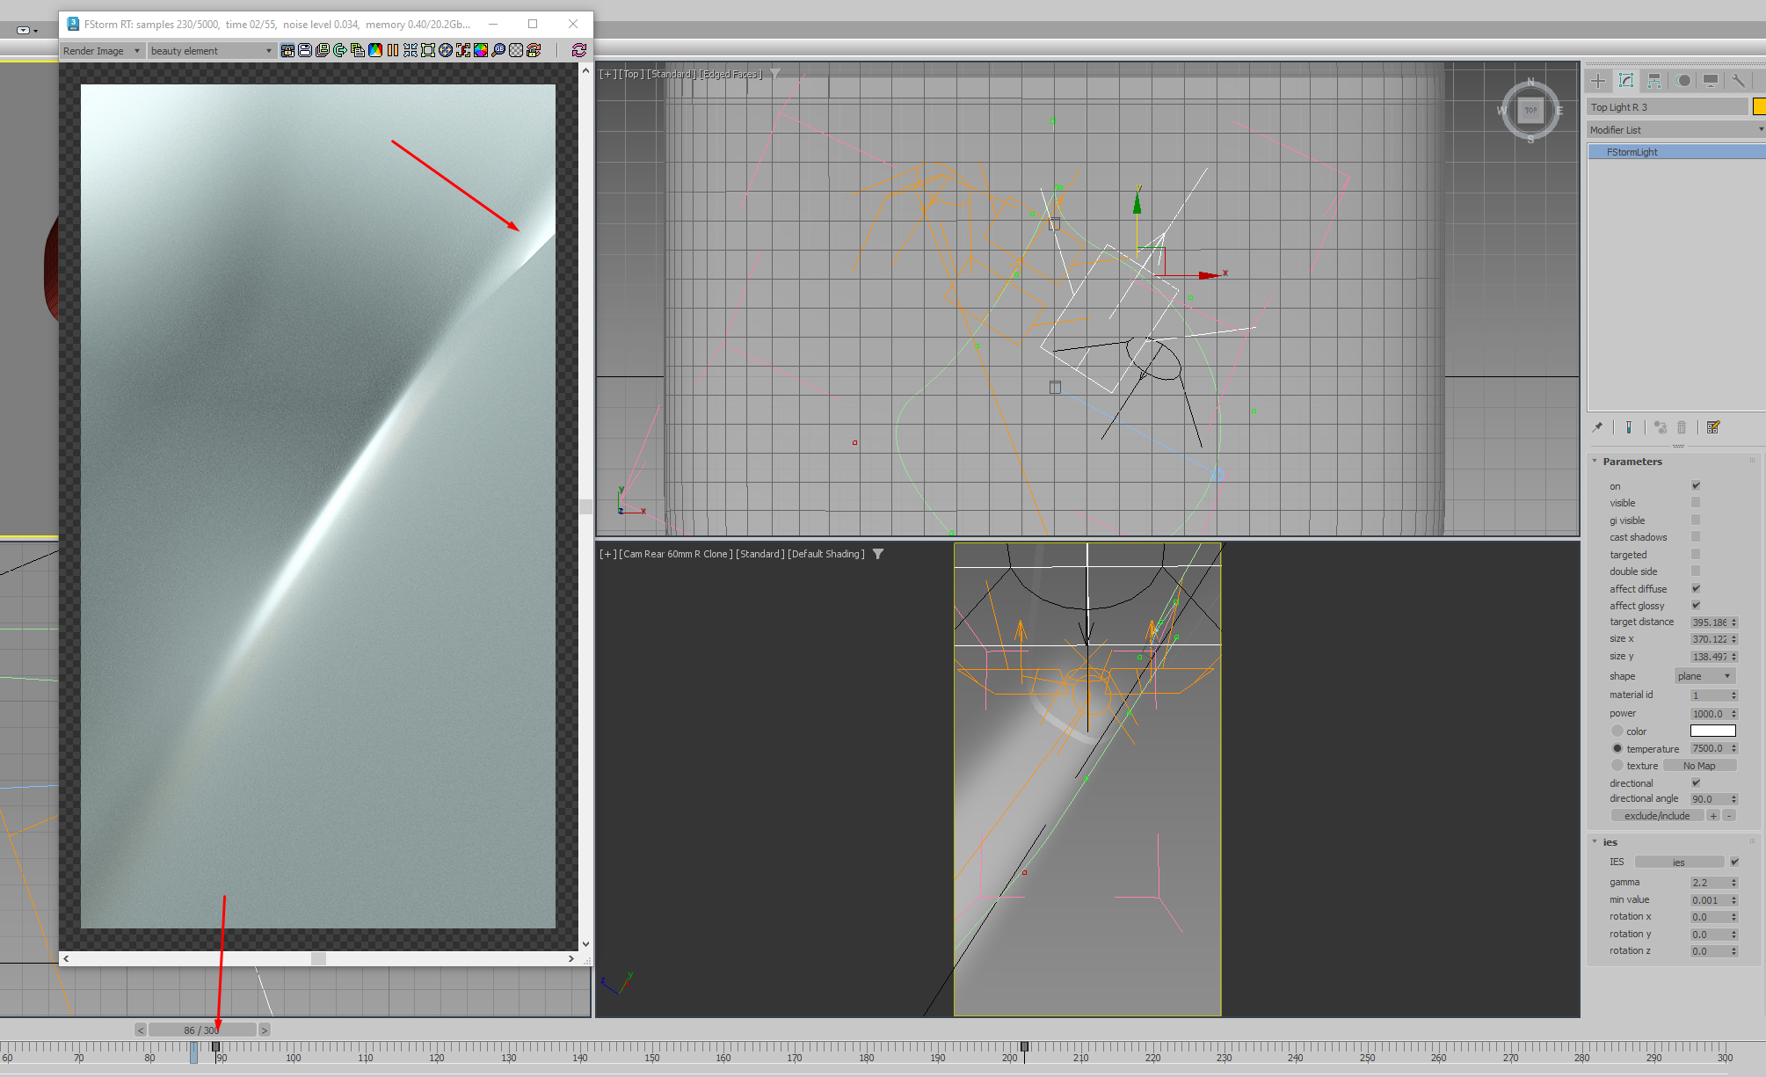Open the Default Shading viewport menu

825,554
